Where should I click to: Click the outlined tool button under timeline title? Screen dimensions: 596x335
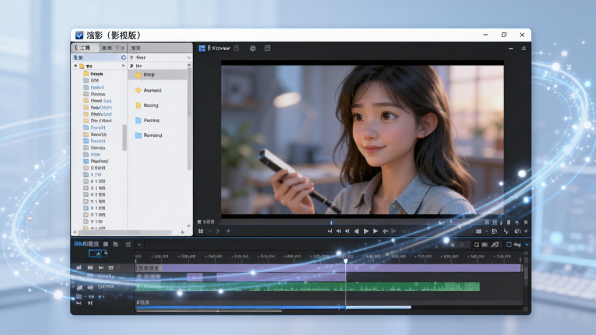pyautogui.click(x=98, y=253)
